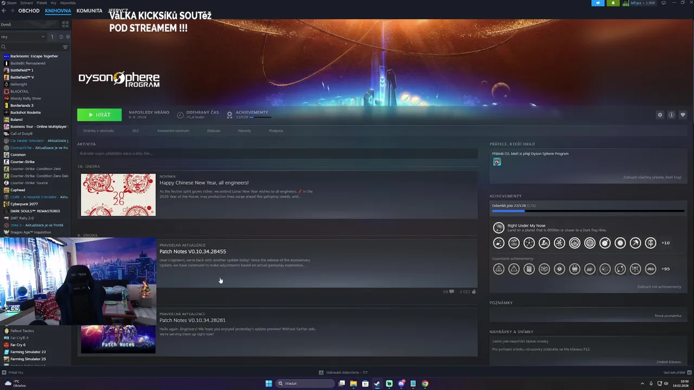Open game settings gear icon
This screenshot has width=694, height=390.
(660, 115)
